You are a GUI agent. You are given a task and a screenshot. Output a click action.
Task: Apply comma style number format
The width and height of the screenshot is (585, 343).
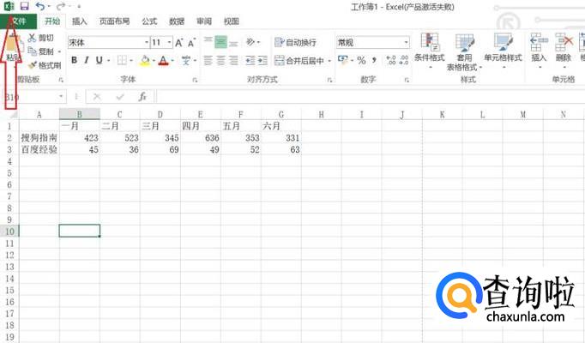click(374, 60)
